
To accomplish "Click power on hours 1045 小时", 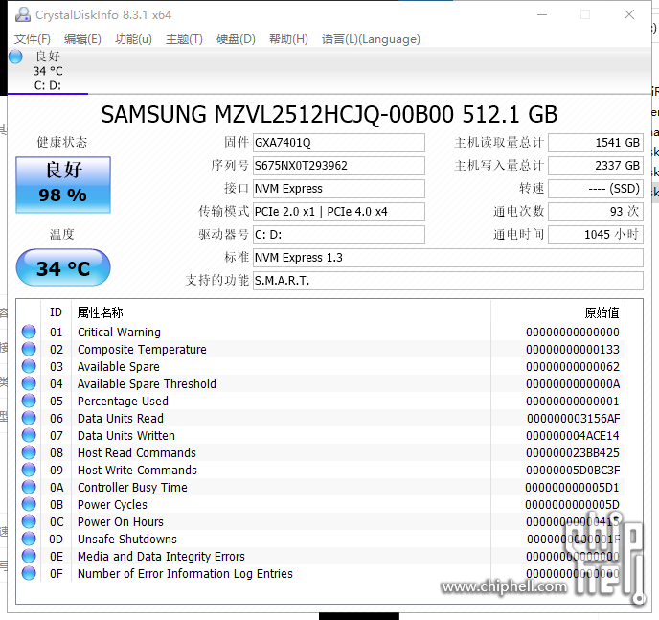I will tap(596, 234).
